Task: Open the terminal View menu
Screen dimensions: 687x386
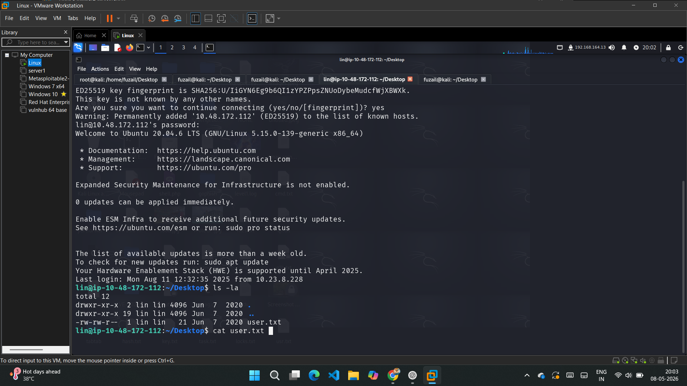Action: pyautogui.click(x=135, y=69)
